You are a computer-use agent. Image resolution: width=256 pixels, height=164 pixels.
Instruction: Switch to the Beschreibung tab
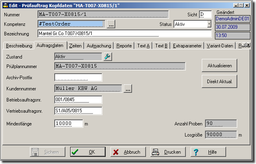click(x=18, y=46)
